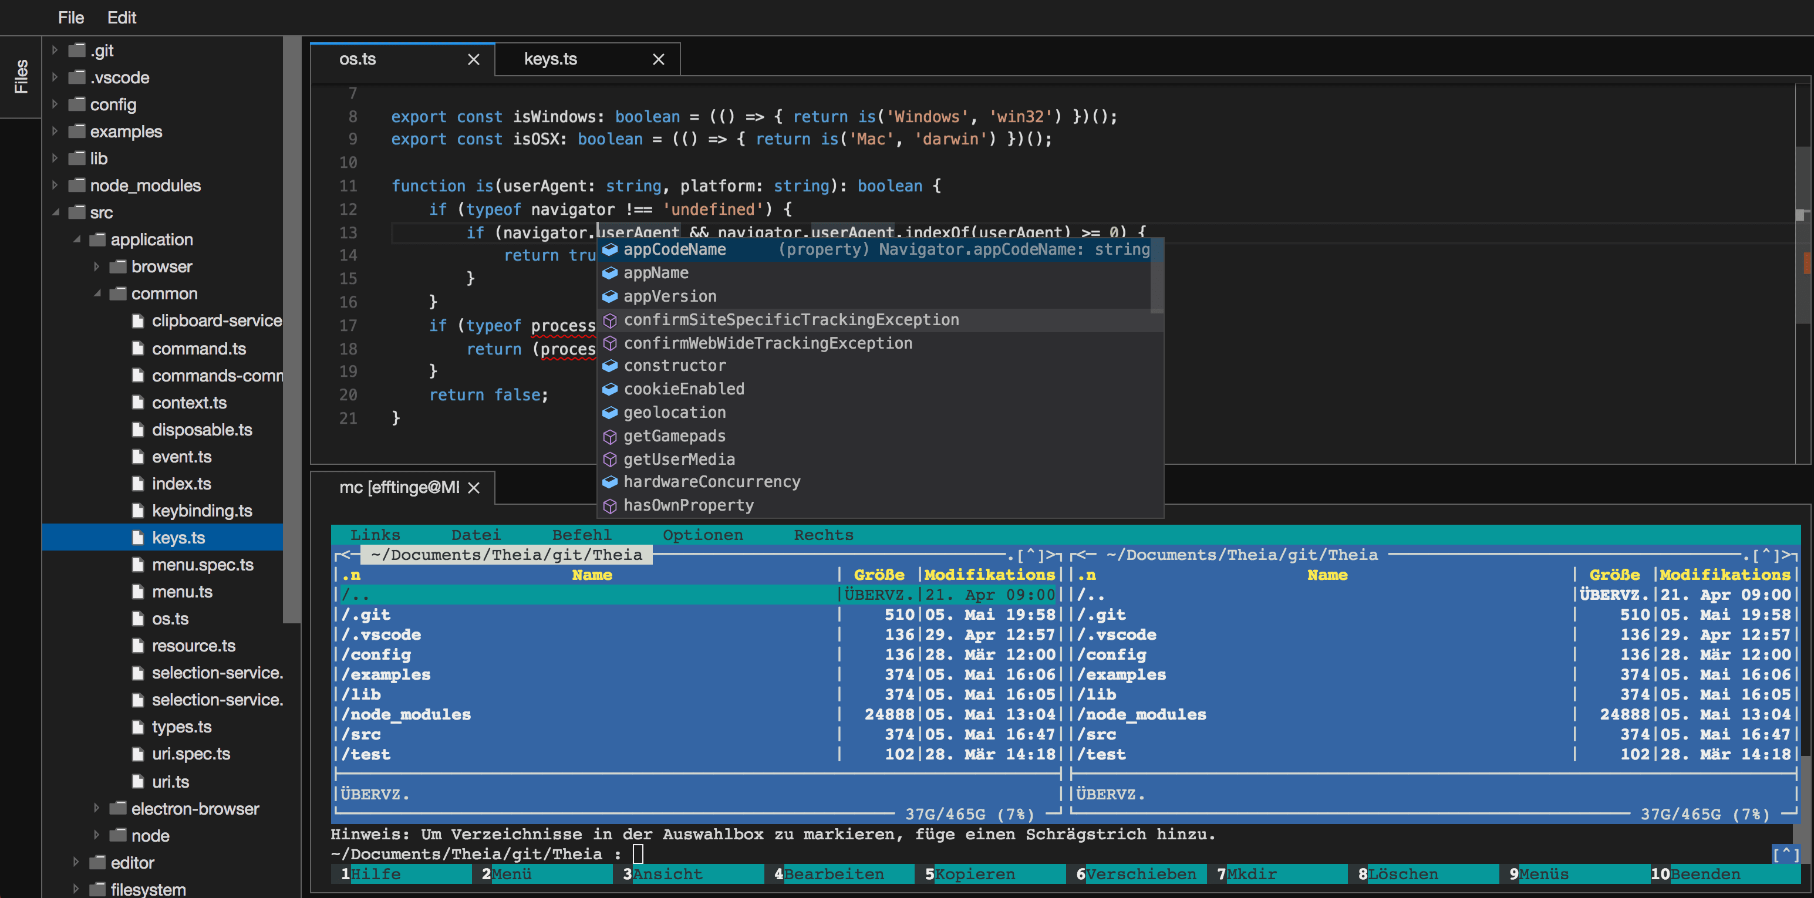Viewport: 1814px width, 898px height.
Task: Open the Befehl menu in mc
Action: [x=582, y=535]
